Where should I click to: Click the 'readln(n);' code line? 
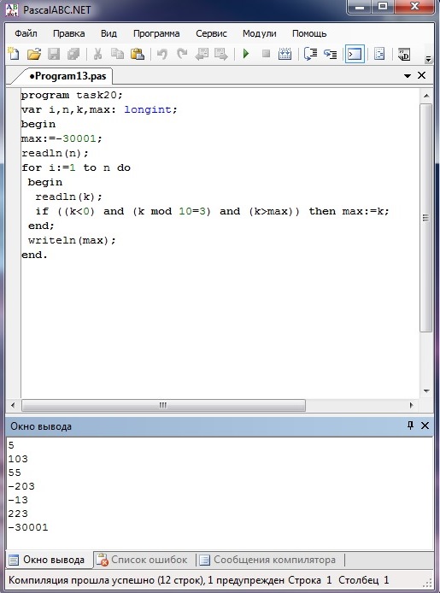(56, 153)
